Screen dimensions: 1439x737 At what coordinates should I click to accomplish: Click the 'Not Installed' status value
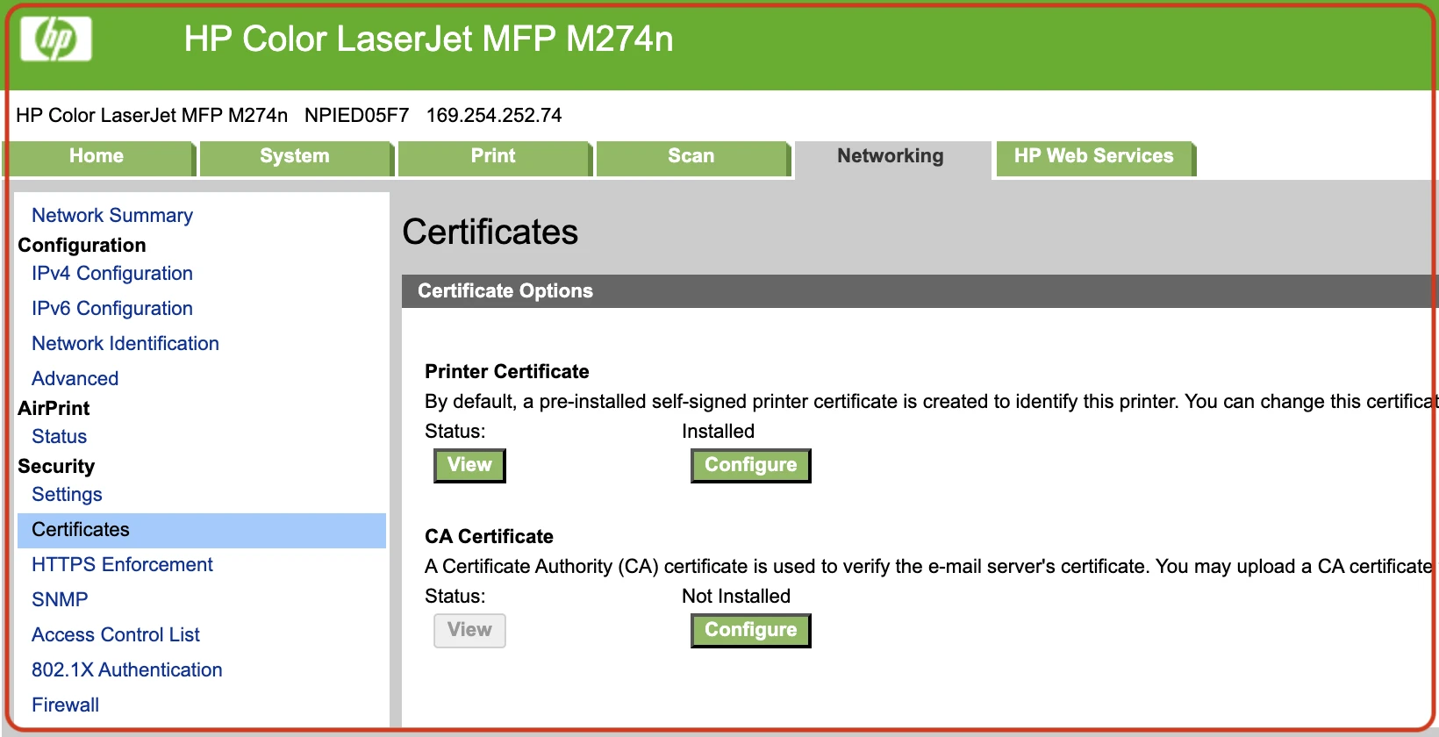coord(736,597)
